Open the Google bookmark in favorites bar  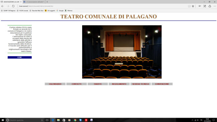[x=60, y=11]
